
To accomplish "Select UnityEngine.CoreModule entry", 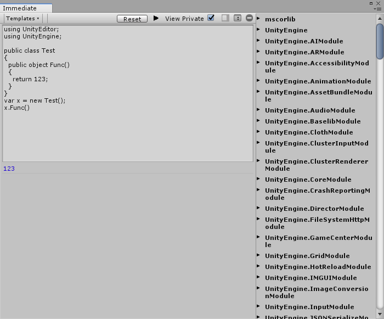I will [x=308, y=180].
